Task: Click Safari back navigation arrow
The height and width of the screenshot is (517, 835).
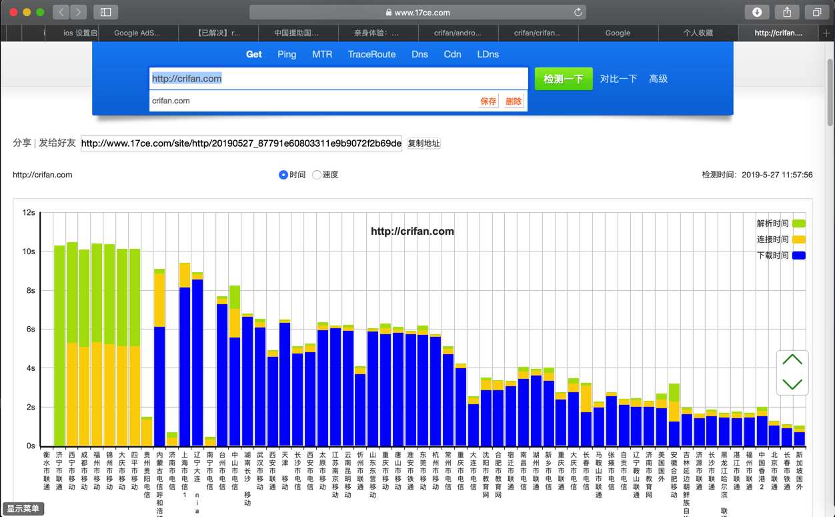Action: pyautogui.click(x=61, y=12)
